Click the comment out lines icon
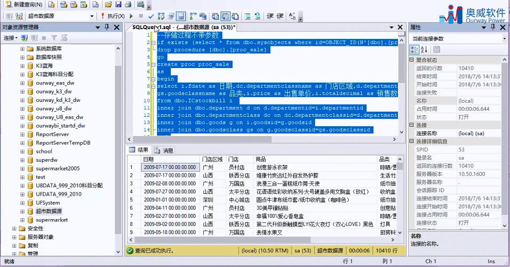510x267 pixels. point(247,16)
